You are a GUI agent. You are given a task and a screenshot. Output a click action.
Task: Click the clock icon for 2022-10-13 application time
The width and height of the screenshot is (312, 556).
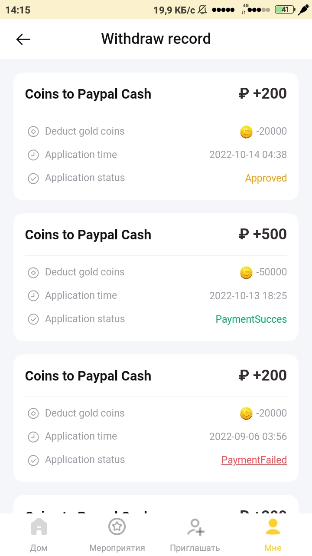[33, 296]
